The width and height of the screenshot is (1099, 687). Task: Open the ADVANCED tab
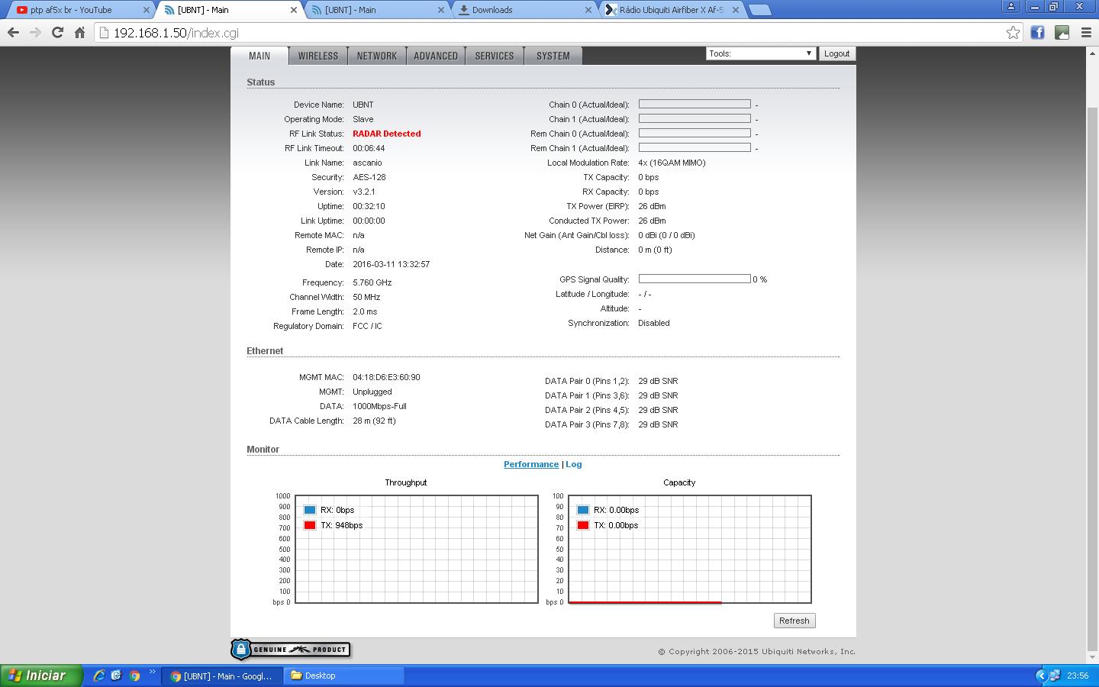(x=436, y=56)
